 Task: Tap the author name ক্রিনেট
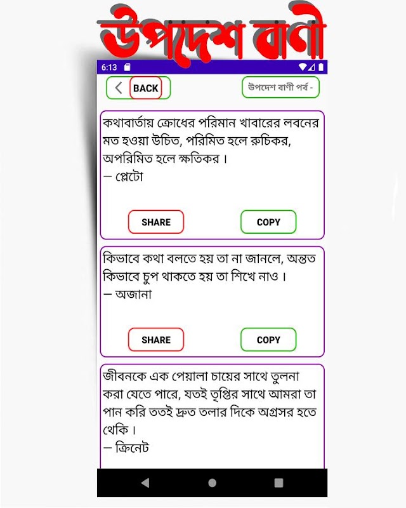[132, 448]
